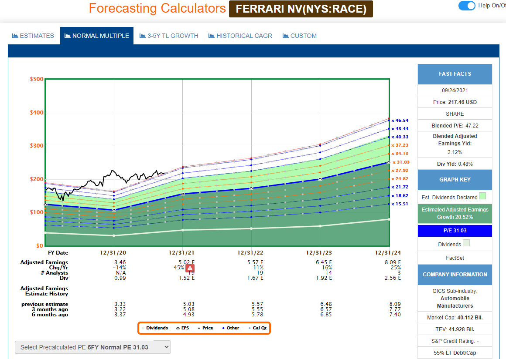
Task: Toggle the Dividends series in the chart legend
Action: [x=143, y=328]
